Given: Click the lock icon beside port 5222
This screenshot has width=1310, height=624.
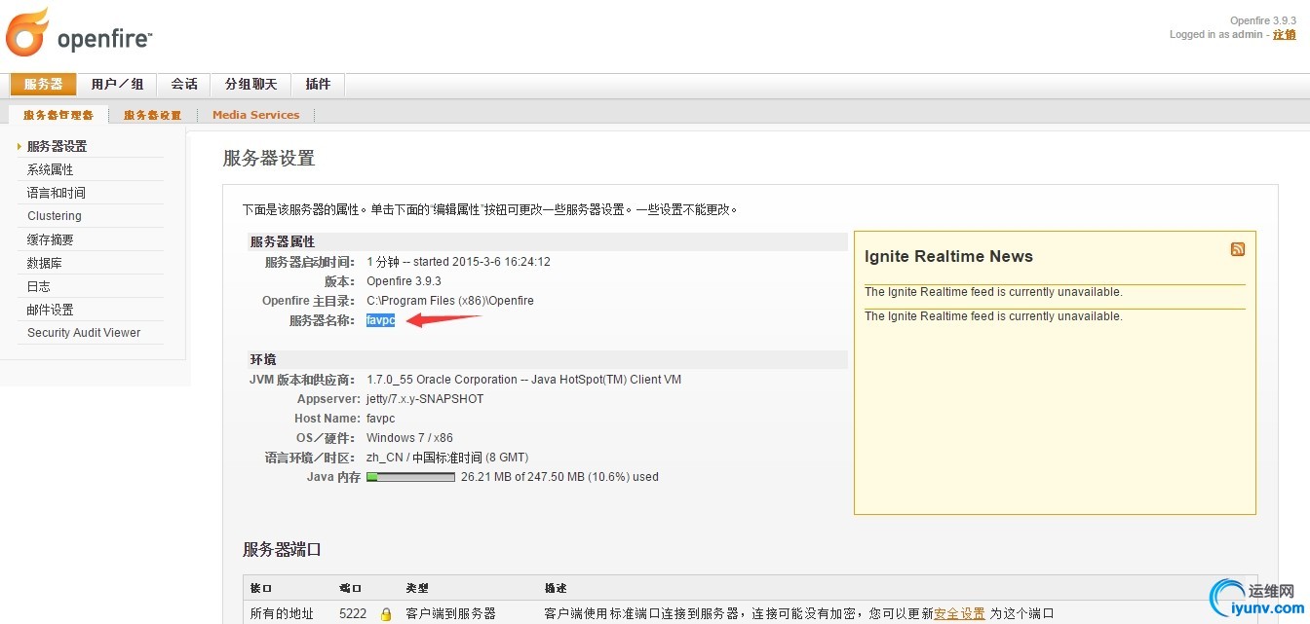Looking at the screenshot, I should (x=386, y=614).
